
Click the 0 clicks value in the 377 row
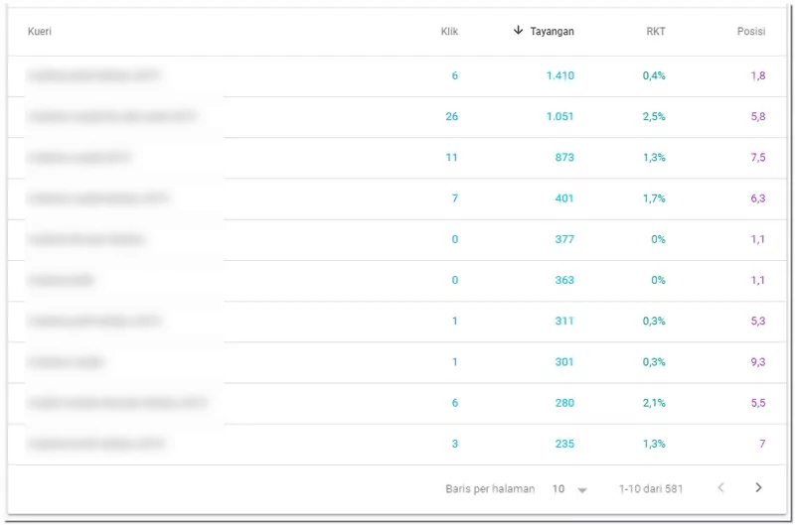455,239
